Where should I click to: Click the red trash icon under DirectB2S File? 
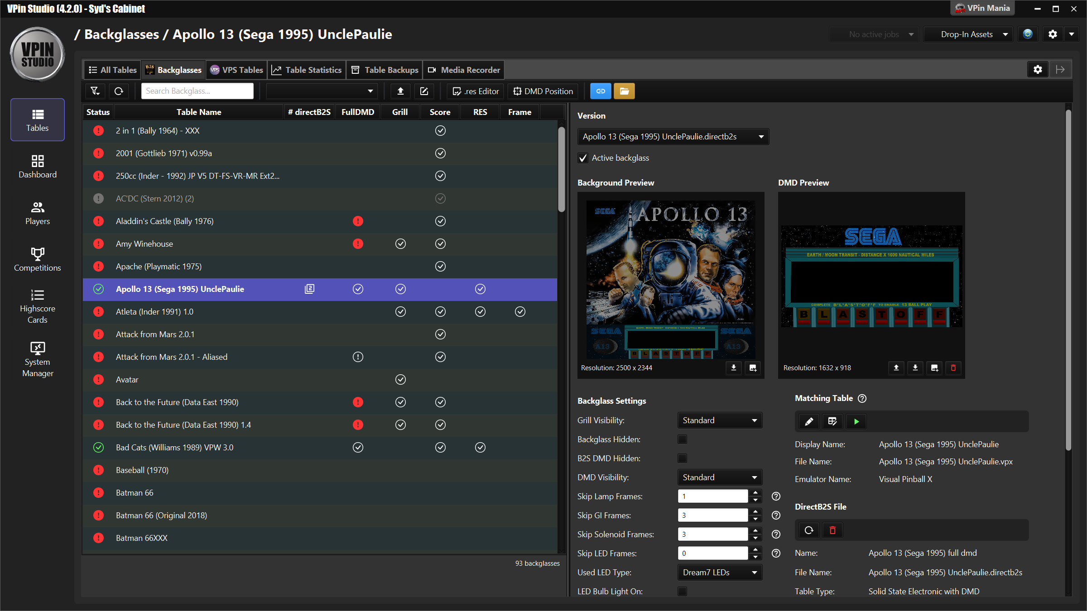pos(832,530)
